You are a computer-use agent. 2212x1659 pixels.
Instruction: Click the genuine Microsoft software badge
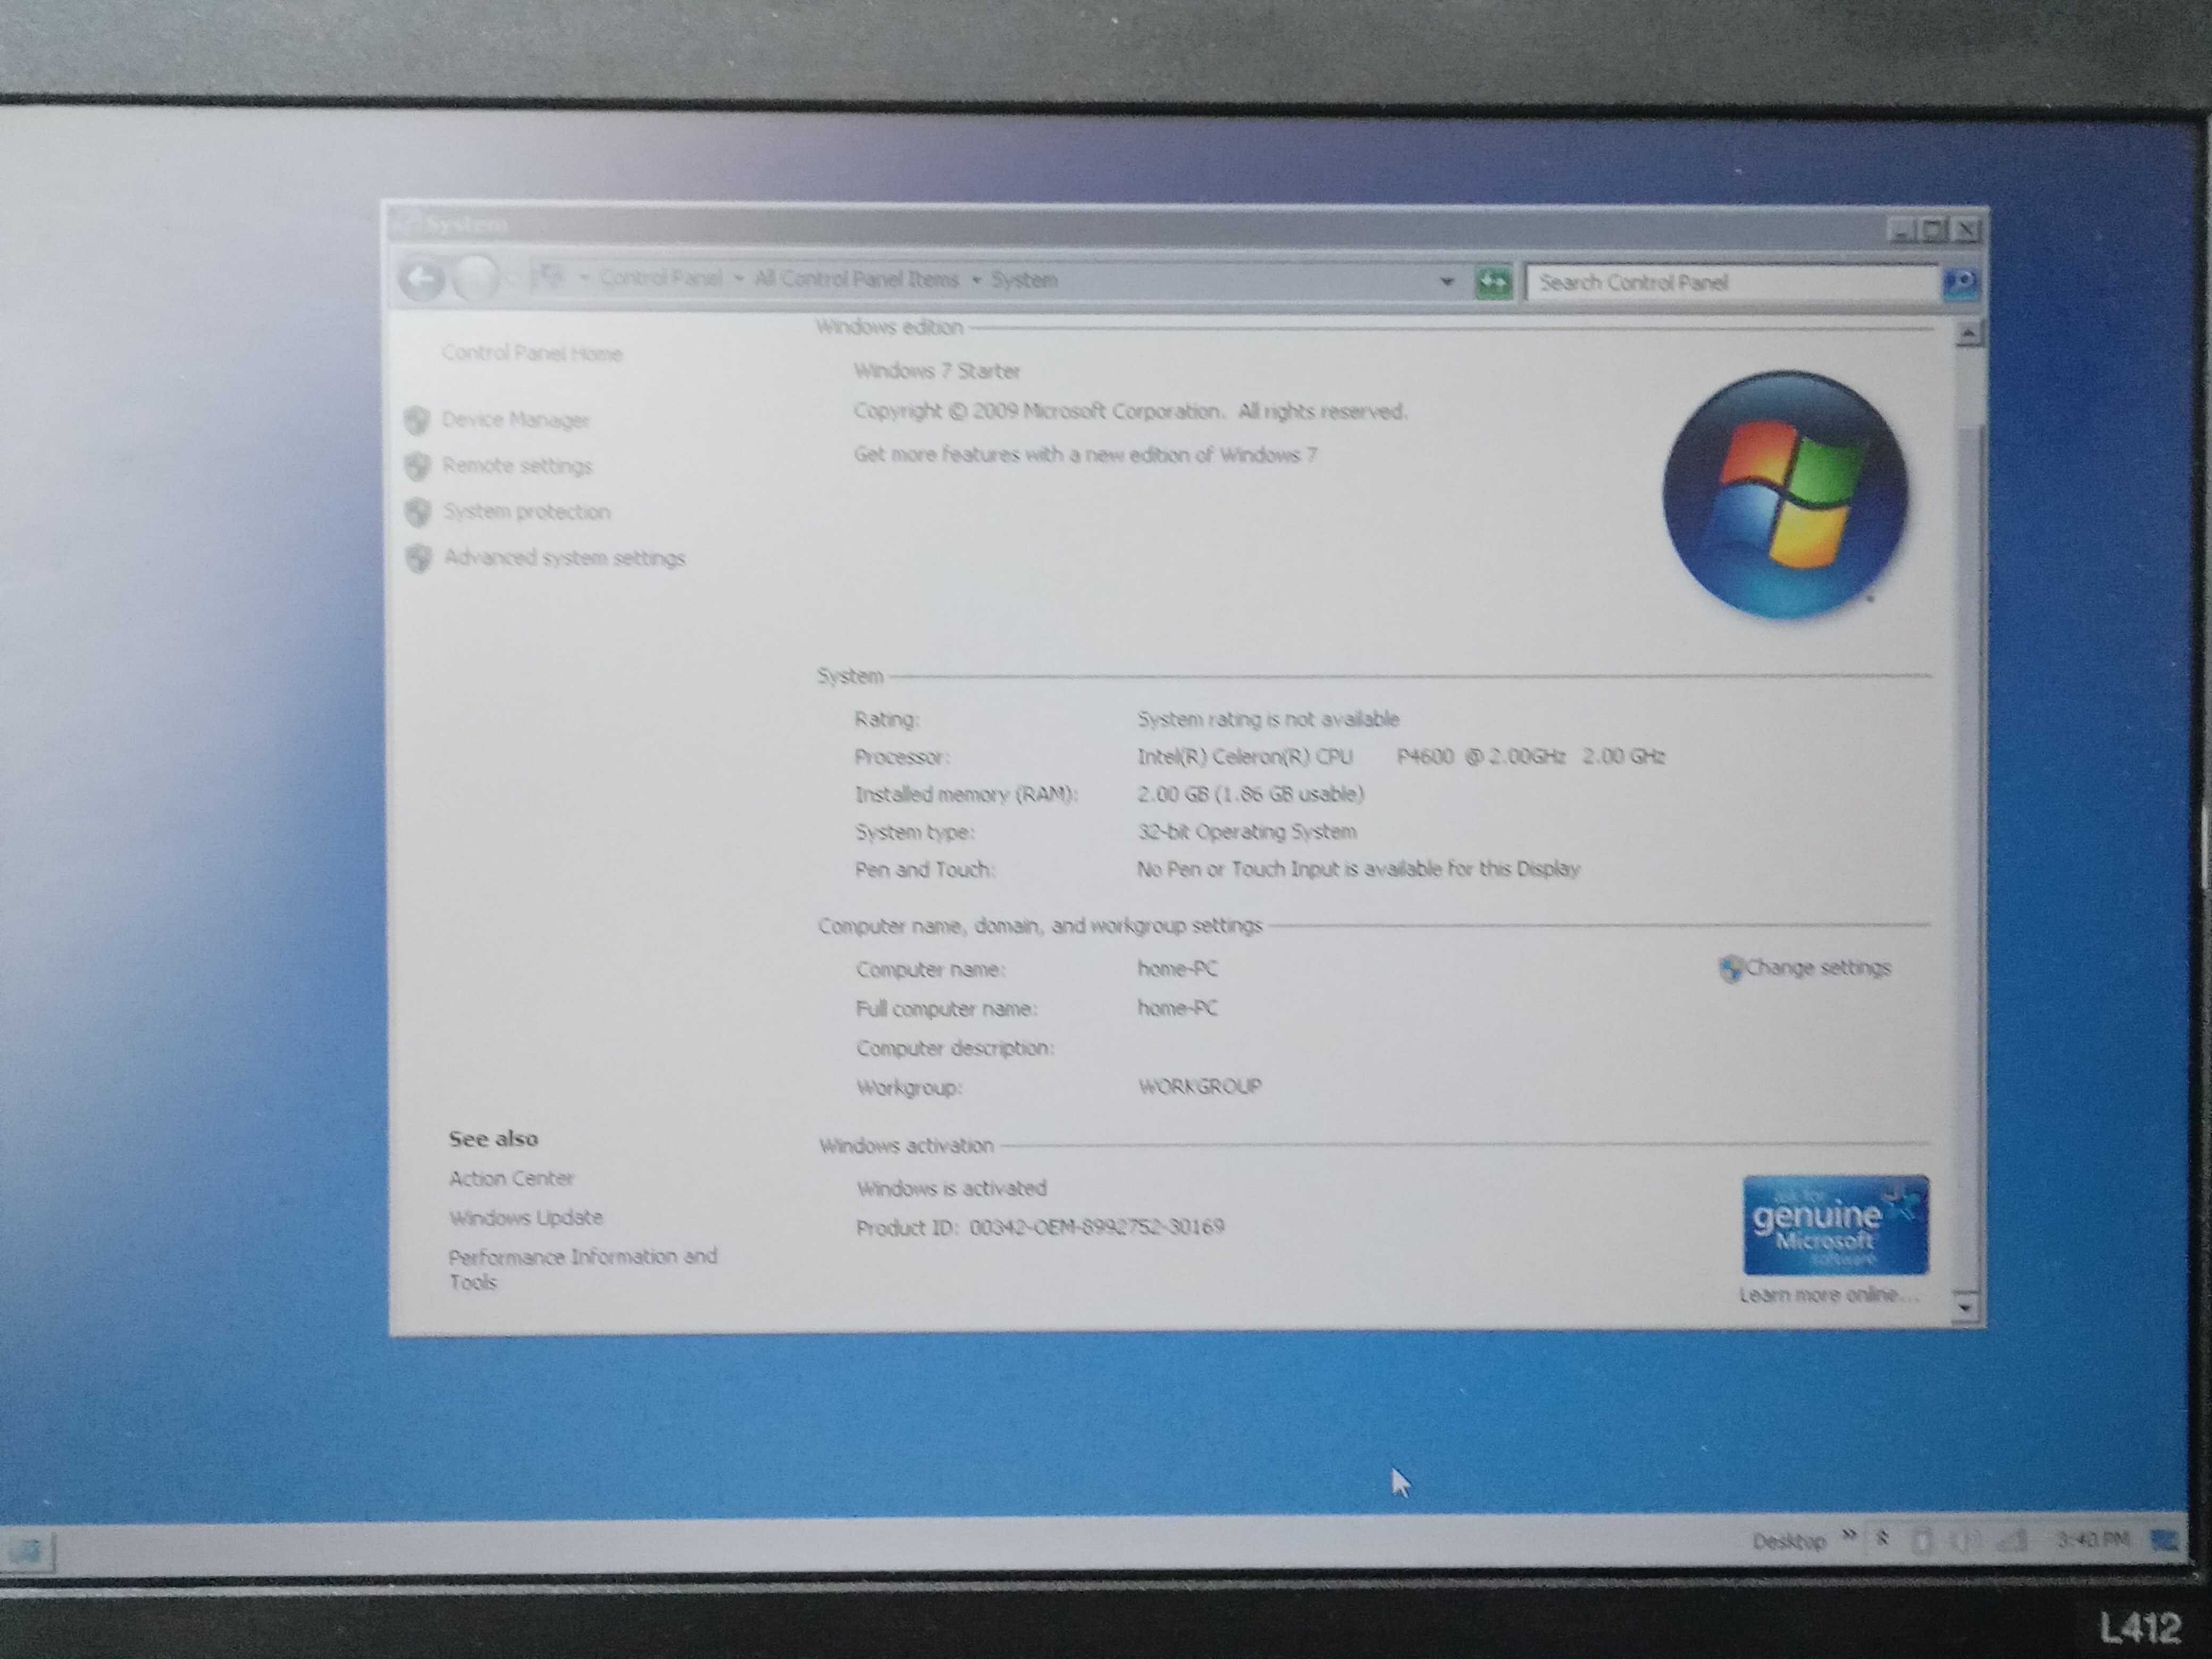(1835, 1225)
